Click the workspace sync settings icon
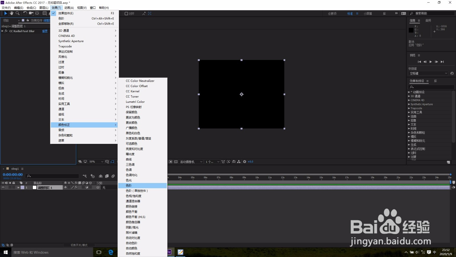 [404, 13]
